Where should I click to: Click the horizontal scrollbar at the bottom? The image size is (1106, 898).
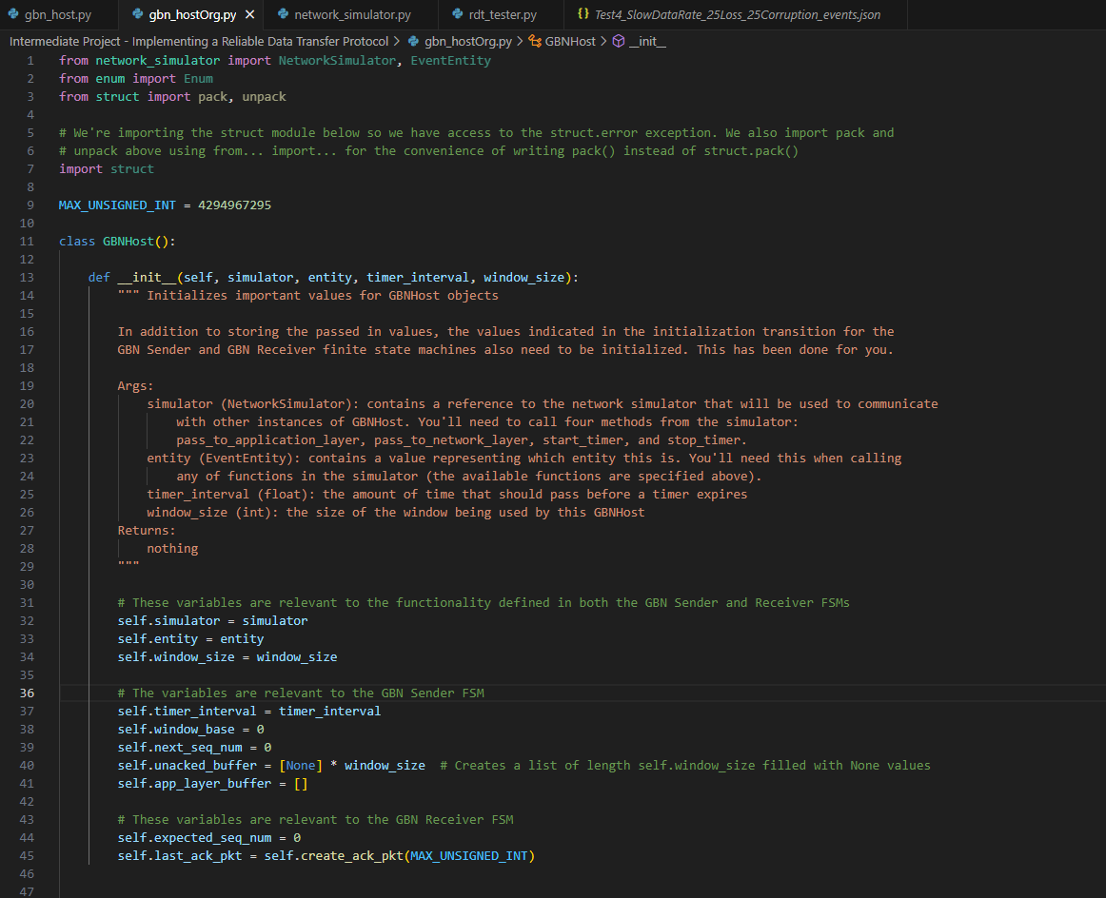[x=552, y=892]
